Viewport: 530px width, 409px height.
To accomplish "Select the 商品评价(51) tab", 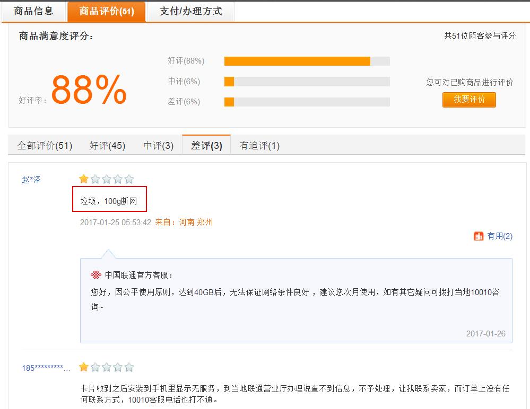I will [106, 11].
